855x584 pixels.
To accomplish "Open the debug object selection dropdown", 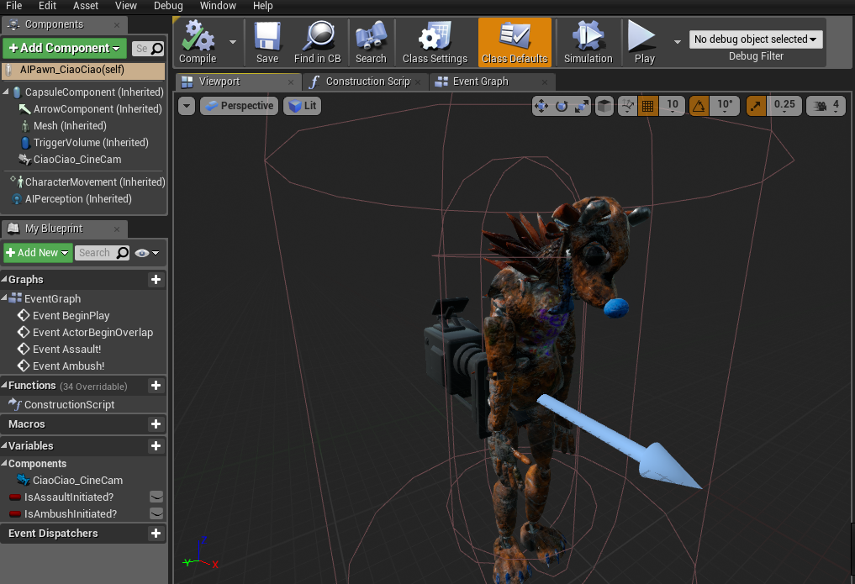I will (756, 39).
